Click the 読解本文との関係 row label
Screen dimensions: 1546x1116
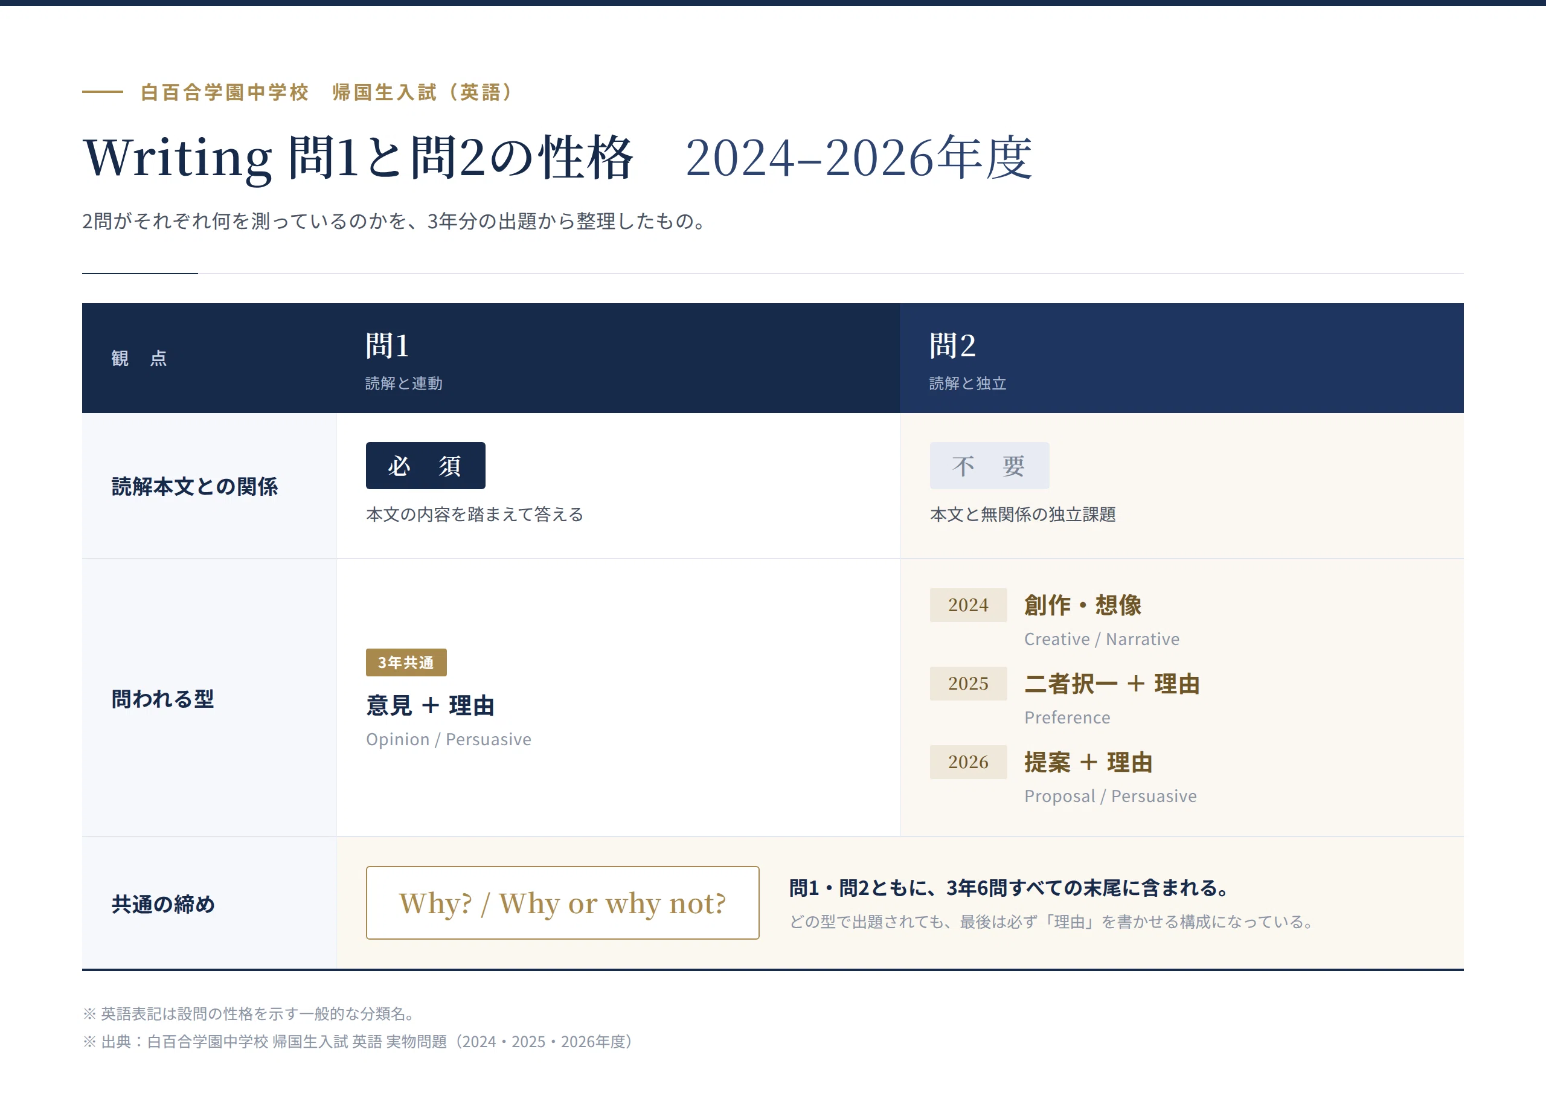click(194, 486)
